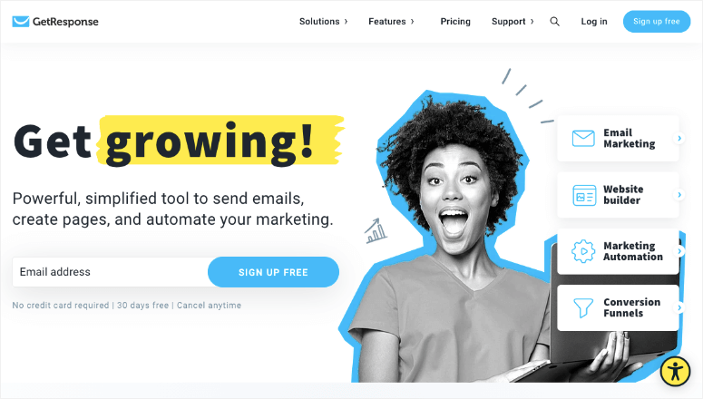Open the accessibility options icon
The height and width of the screenshot is (399, 703).
(675, 371)
